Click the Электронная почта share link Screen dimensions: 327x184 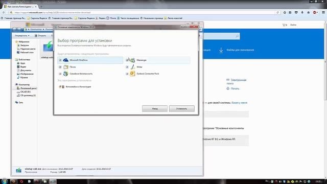tap(237, 82)
